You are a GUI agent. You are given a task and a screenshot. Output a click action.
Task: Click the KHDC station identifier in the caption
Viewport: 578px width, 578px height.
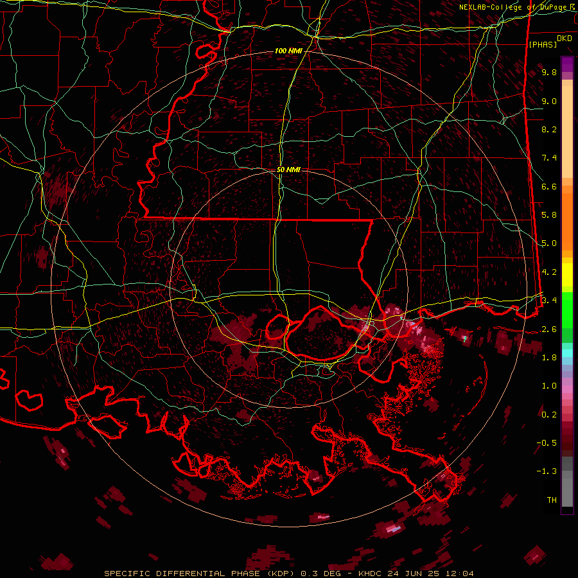pyautogui.click(x=371, y=574)
